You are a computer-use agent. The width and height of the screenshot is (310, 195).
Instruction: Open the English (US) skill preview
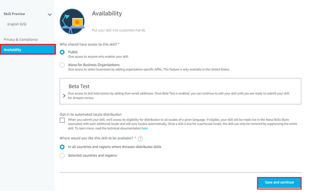17,24
